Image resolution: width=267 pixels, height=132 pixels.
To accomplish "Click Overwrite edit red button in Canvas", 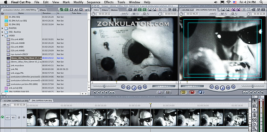I will coord(192,93).
